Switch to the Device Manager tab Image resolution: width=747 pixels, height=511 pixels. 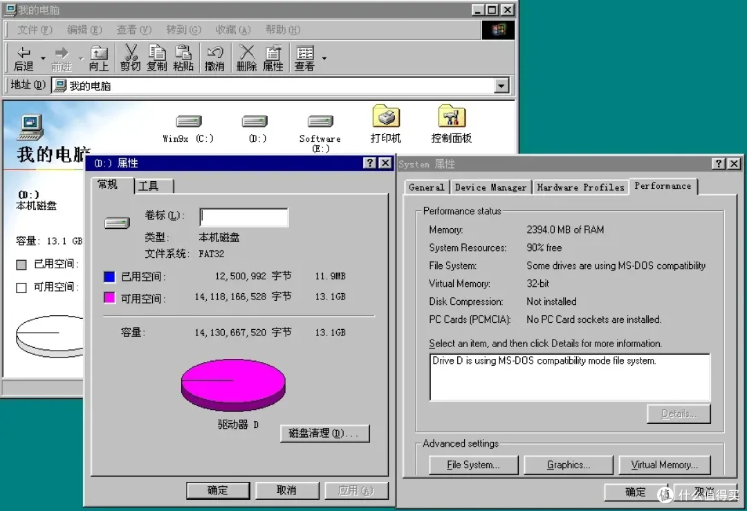click(x=490, y=187)
